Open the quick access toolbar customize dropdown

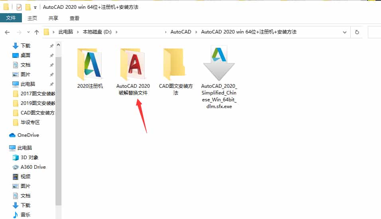click(x=35, y=8)
